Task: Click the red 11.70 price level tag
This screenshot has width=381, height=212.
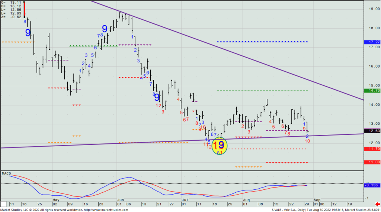Action: tap(372, 149)
